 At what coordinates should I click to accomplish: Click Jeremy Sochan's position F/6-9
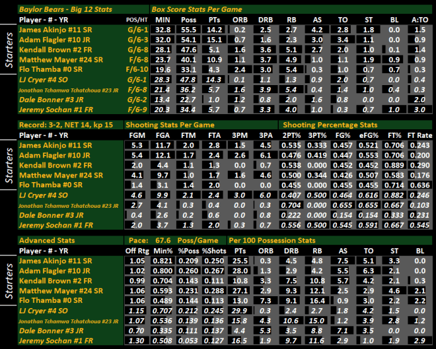(x=137, y=110)
